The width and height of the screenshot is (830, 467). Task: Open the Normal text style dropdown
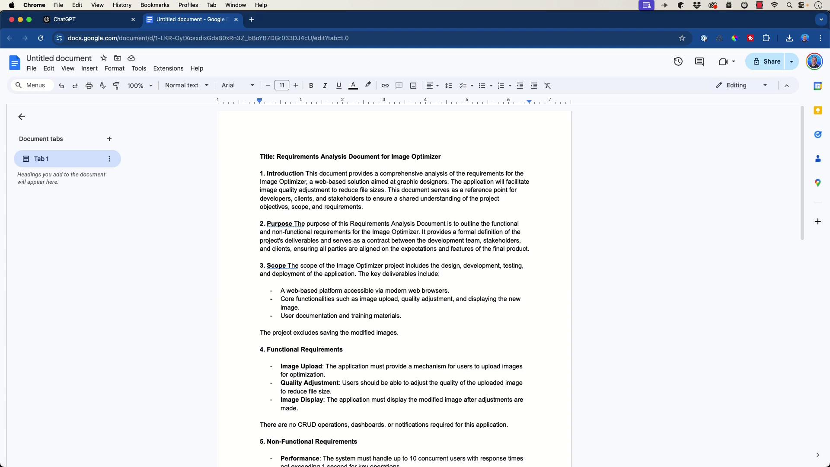(187, 86)
